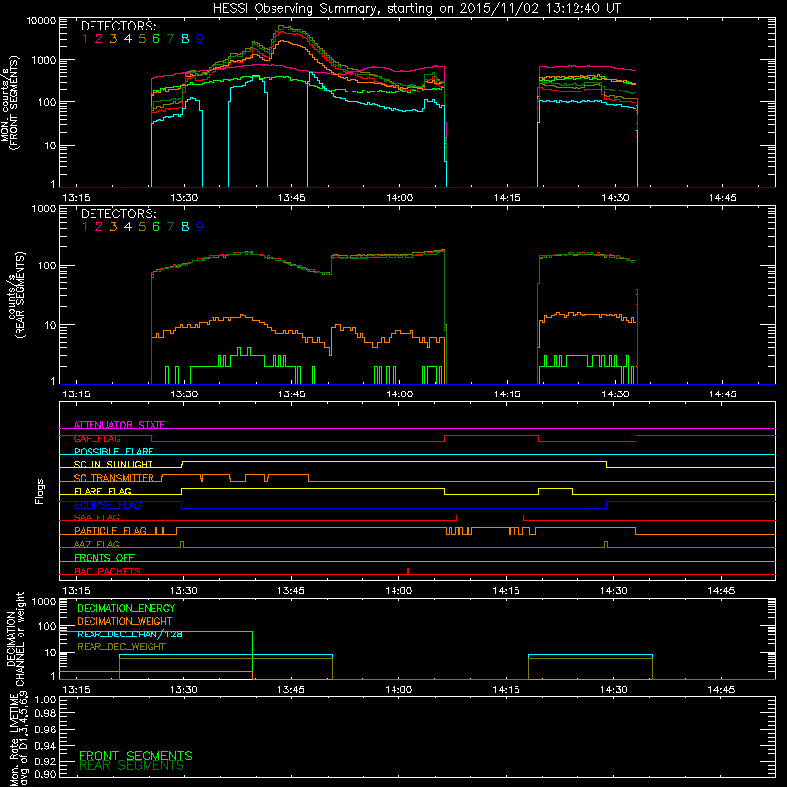Viewport: 787px width, 787px height.
Task: Click the REAR_DEC_CHAN/128 legend entry
Action: 130,635
